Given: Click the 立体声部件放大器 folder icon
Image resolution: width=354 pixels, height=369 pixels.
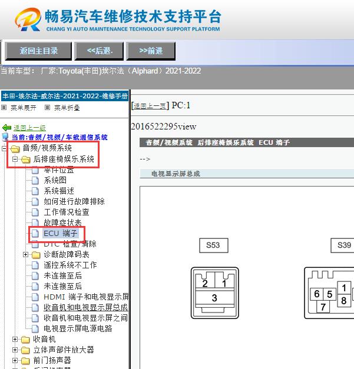Looking at the screenshot, I should [x=25, y=350].
